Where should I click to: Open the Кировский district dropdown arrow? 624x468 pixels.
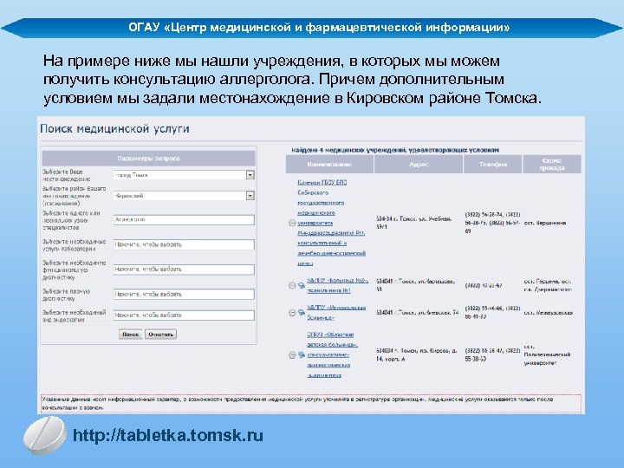click(250, 196)
